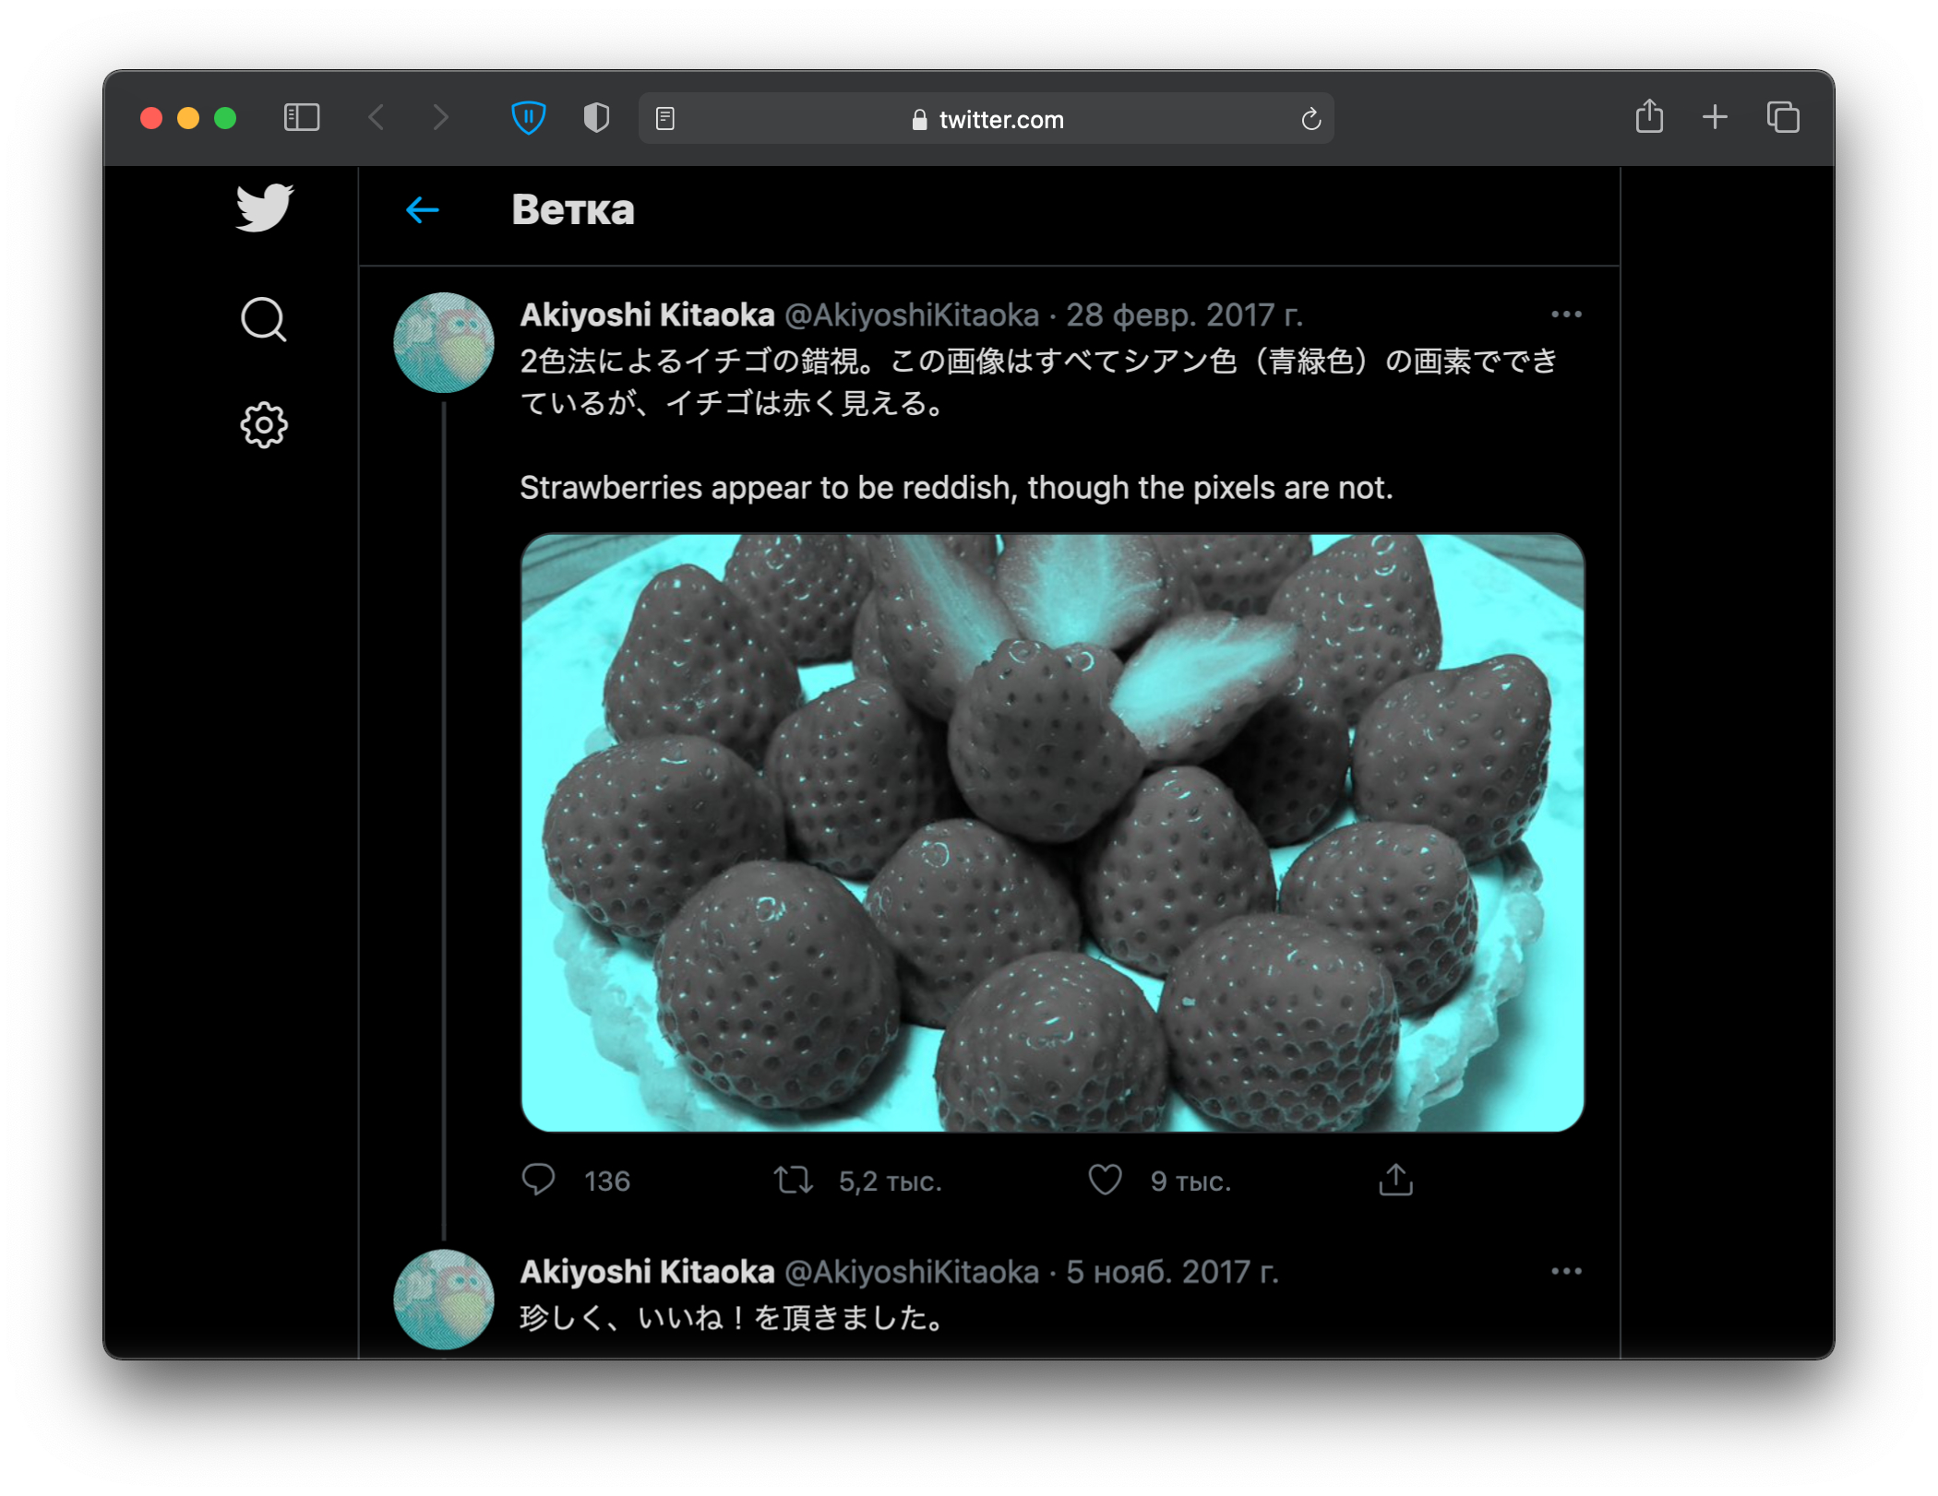Toggle Safari sidebar
The image size is (1938, 1496).
302,118
